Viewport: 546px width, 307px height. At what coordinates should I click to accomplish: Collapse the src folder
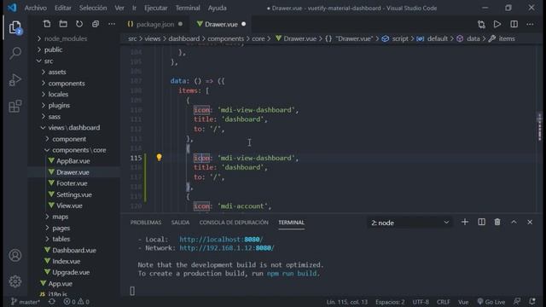point(45,61)
